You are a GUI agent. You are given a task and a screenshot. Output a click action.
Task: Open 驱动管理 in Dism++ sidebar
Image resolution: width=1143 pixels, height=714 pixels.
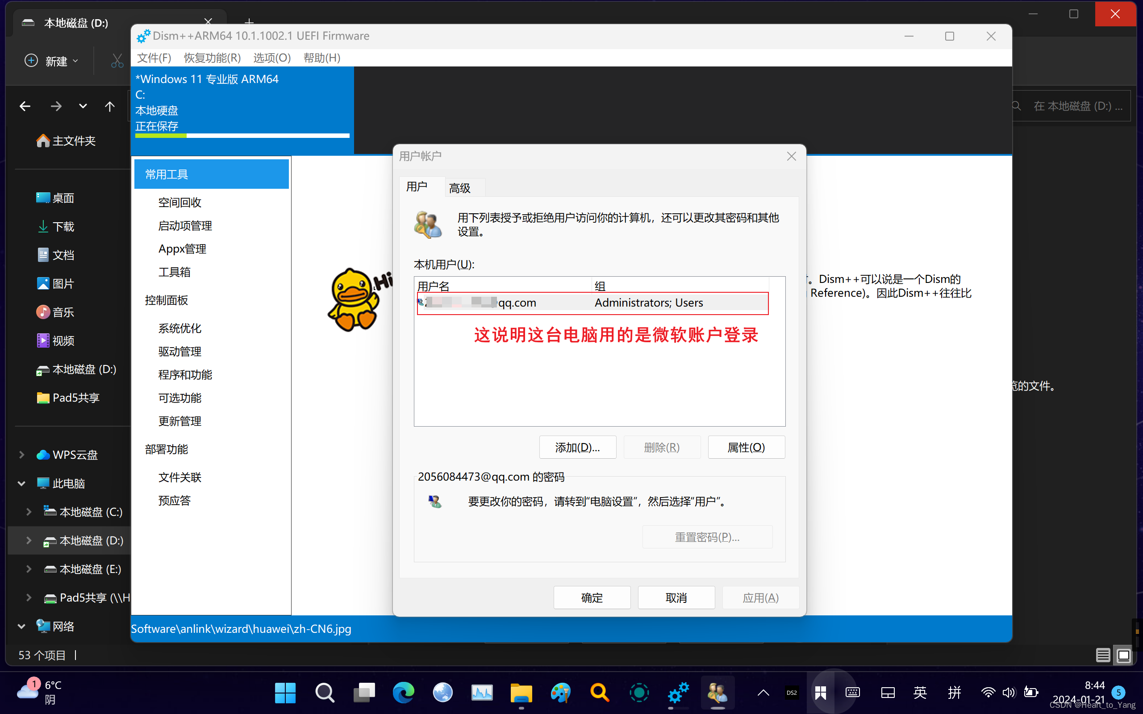179,351
